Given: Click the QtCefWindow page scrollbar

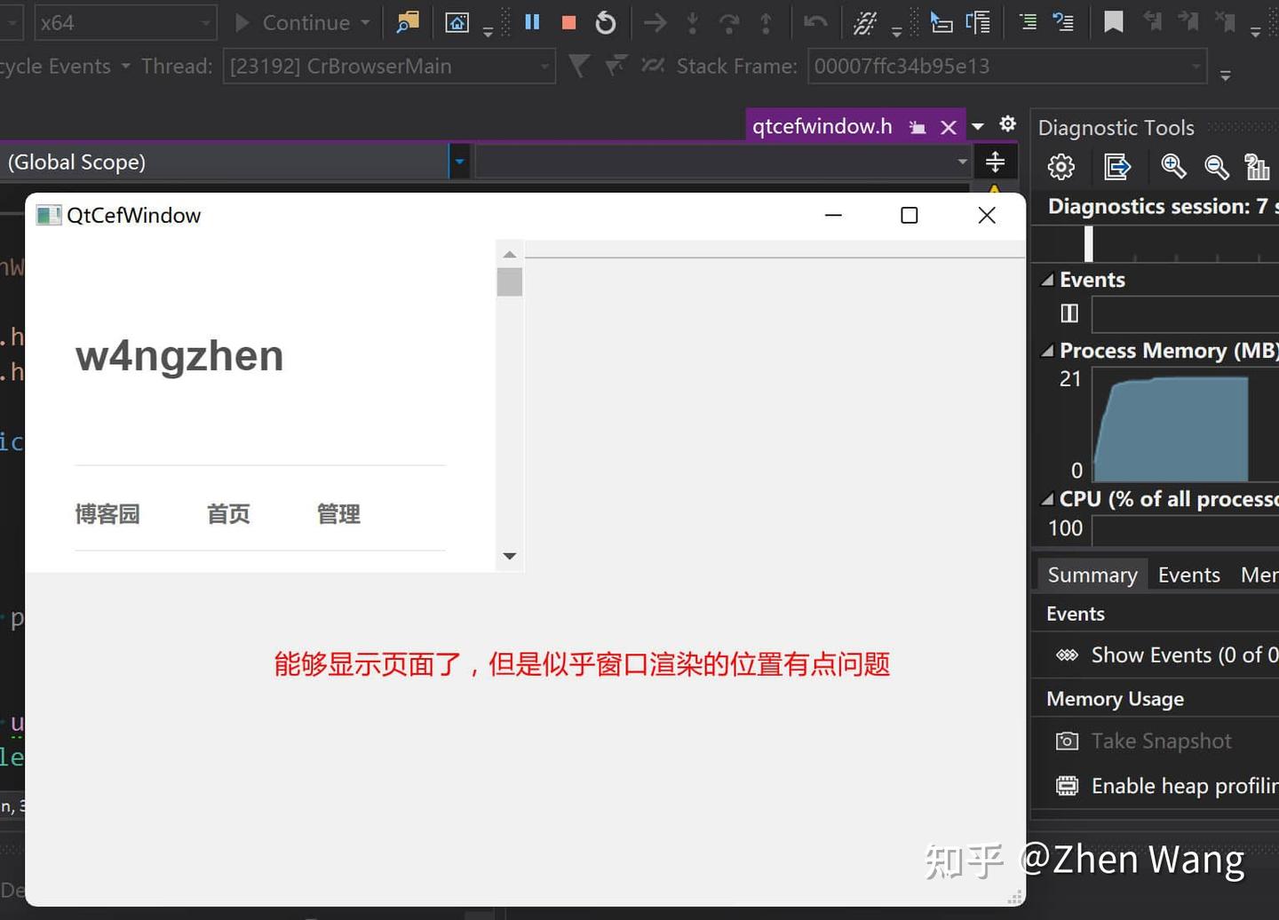Looking at the screenshot, I should [509, 281].
